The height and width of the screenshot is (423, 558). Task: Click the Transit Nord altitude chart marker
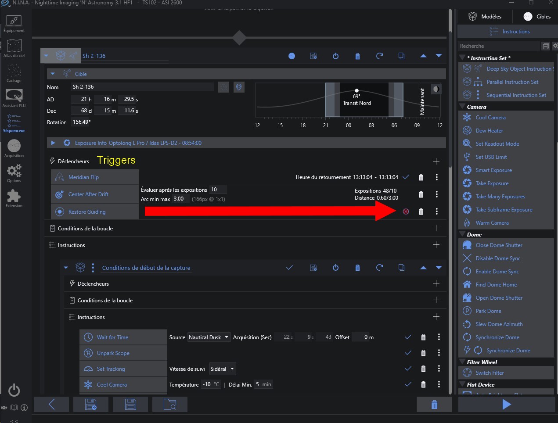[356, 91]
